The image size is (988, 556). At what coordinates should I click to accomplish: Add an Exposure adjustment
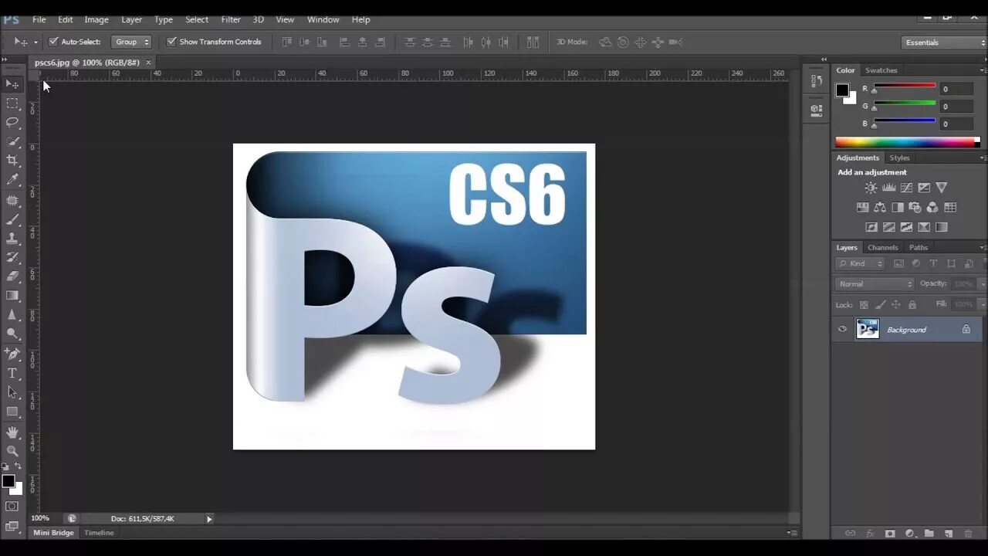pyautogui.click(x=924, y=188)
